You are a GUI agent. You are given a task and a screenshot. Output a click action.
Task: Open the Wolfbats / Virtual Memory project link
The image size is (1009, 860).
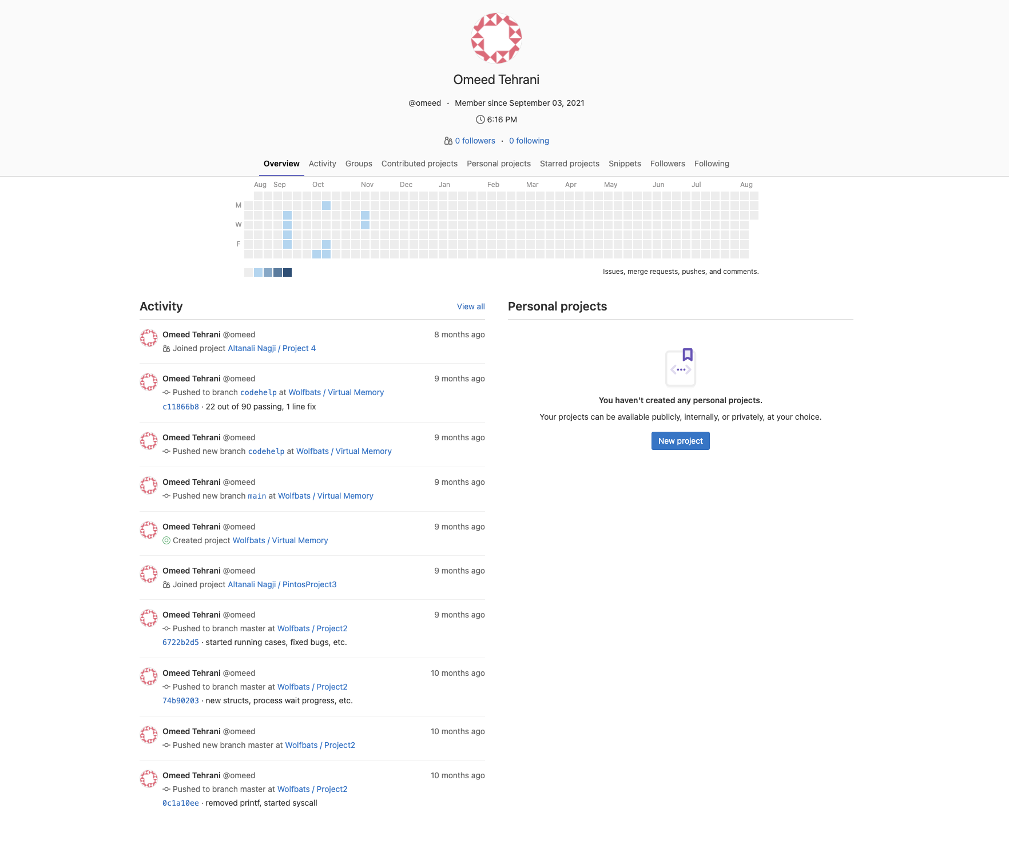336,392
